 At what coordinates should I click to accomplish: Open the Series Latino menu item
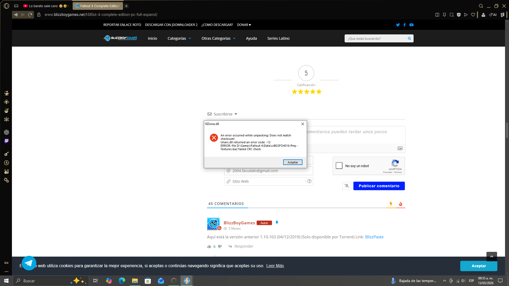278,39
